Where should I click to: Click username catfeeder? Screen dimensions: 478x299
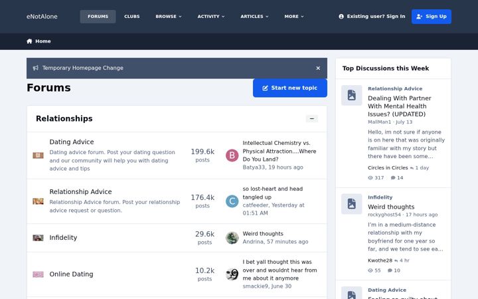tap(256, 205)
